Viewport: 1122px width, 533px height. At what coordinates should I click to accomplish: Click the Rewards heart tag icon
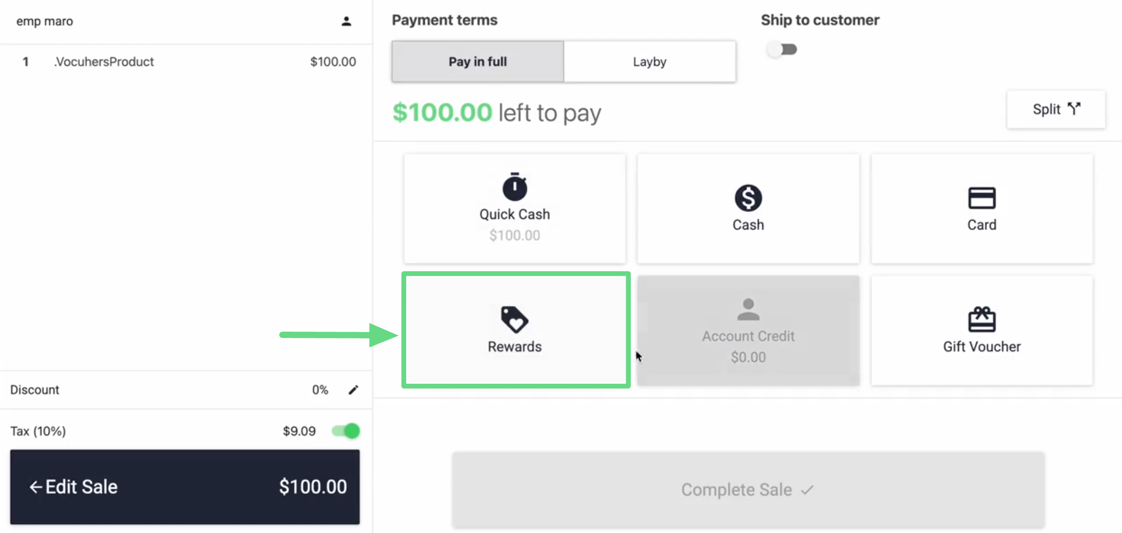click(515, 319)
